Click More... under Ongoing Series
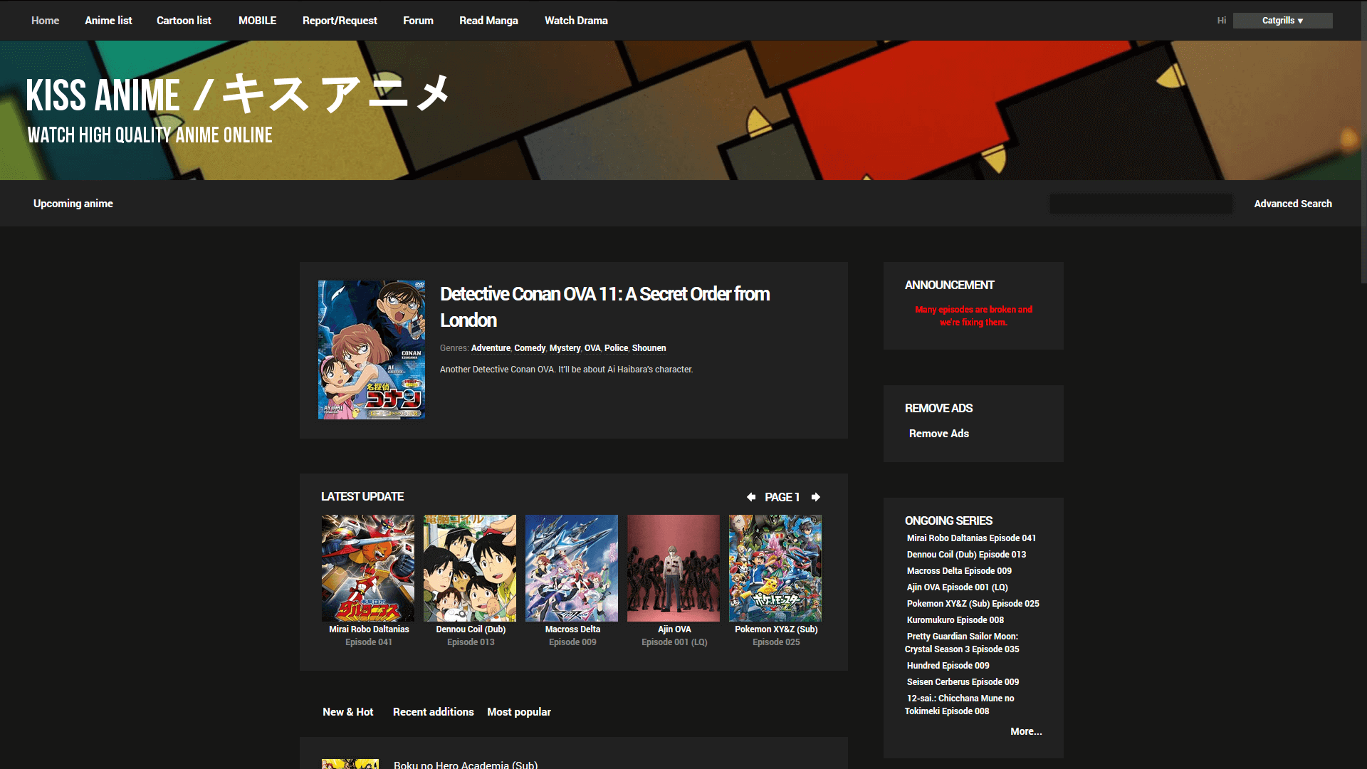 click(1026, 731)
